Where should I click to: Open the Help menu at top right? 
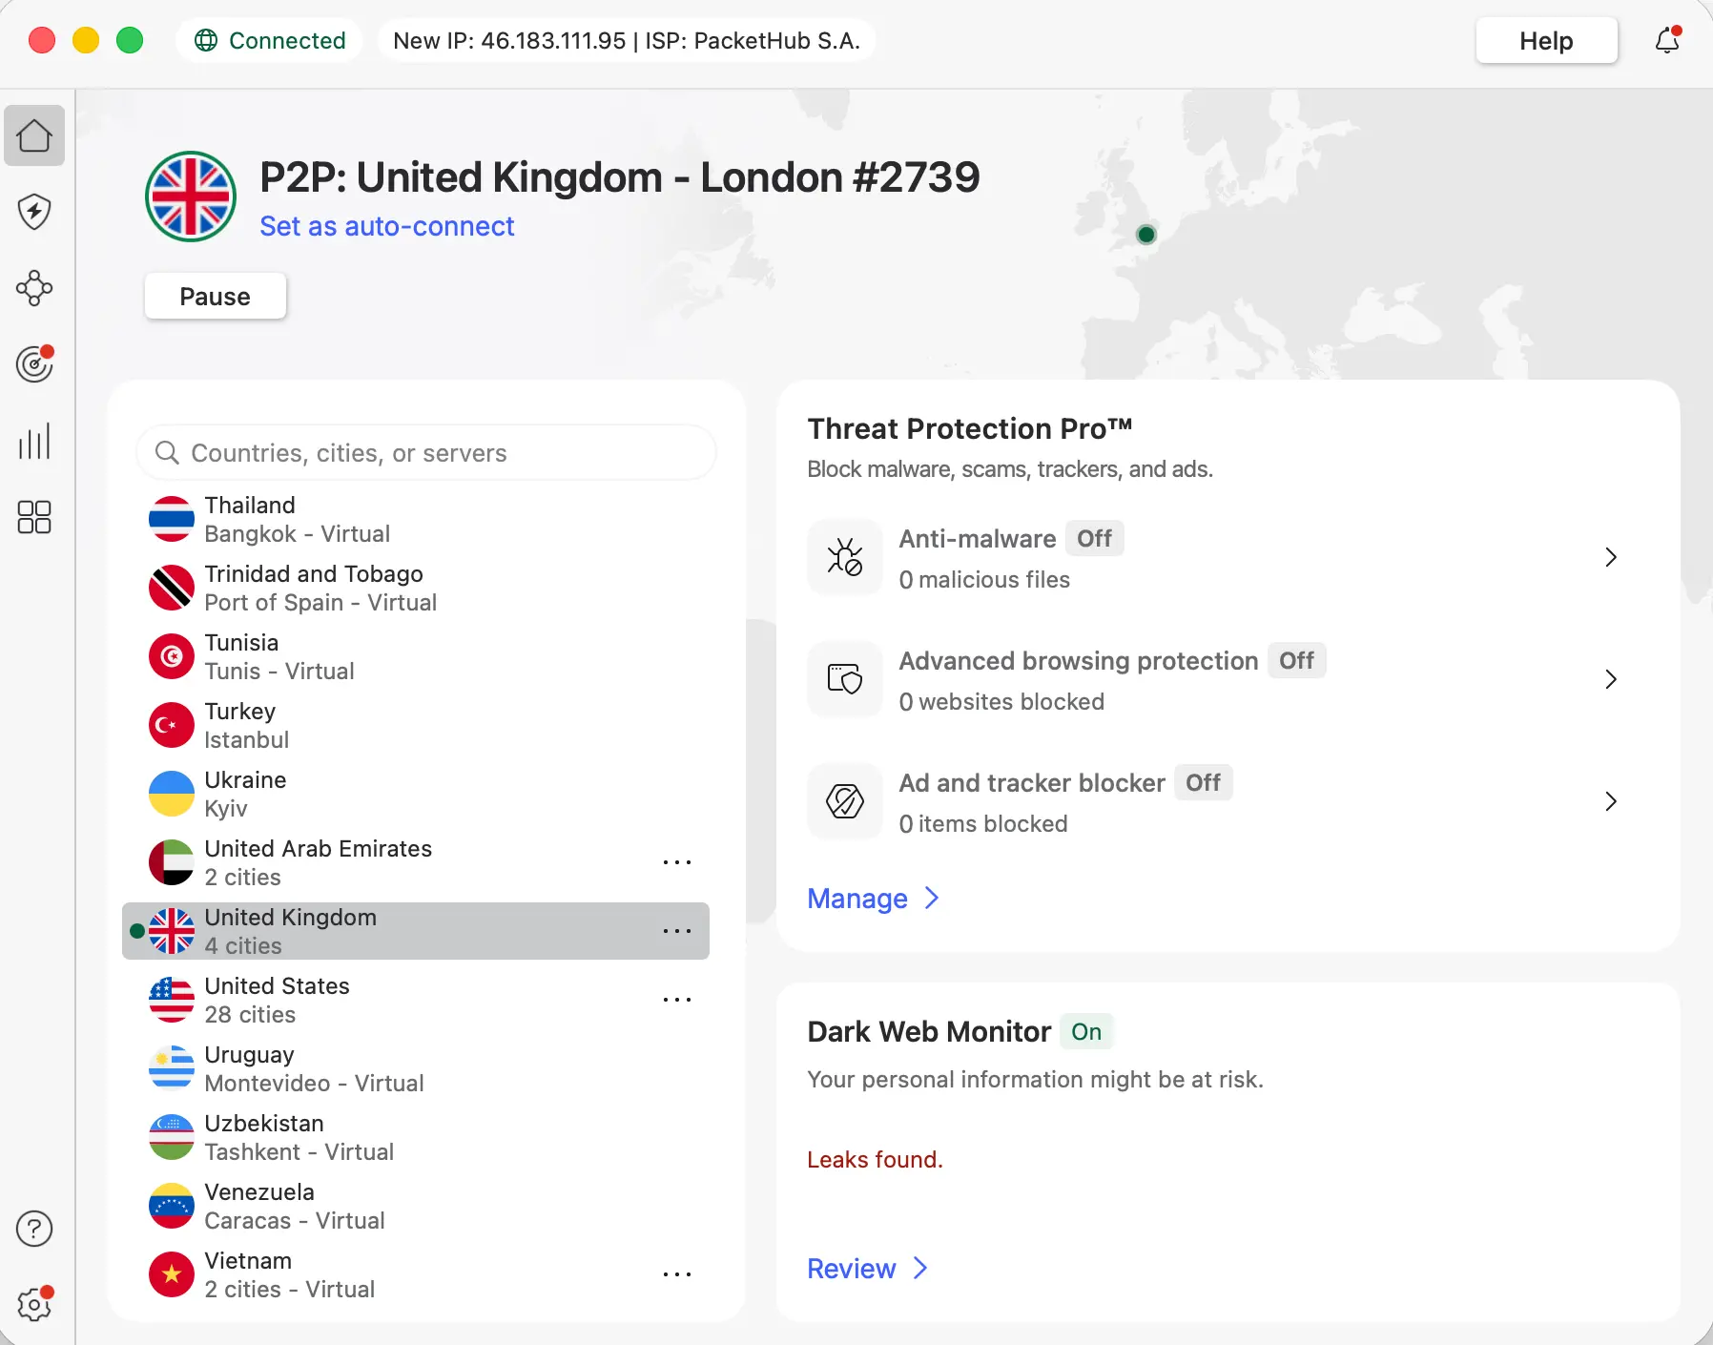(x=1545, y=40)
